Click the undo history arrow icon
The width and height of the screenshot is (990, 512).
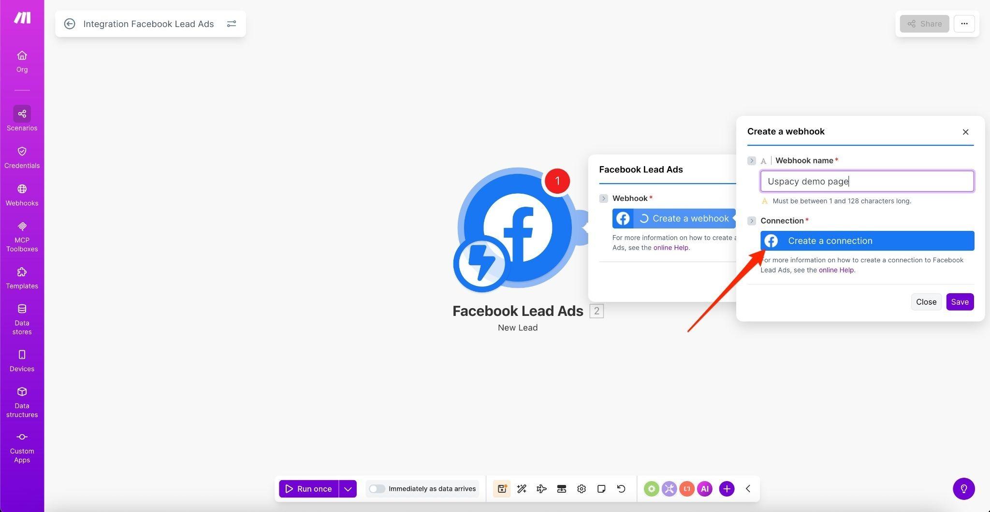pos(621,489)
